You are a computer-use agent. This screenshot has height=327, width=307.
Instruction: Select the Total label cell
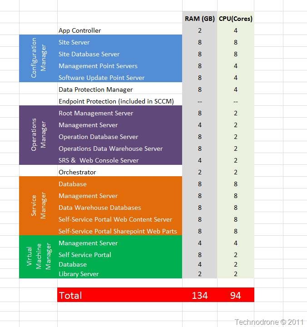tap(120, 295)
